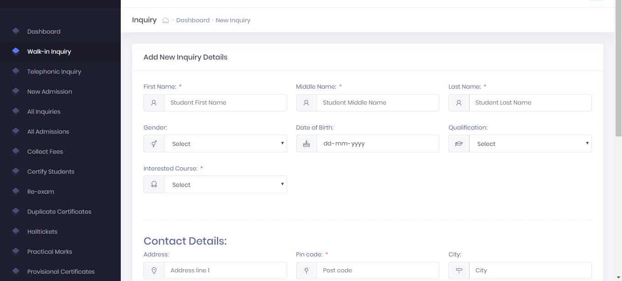Image resolution: width=622 pixels, height=281 pixels.
Task: Go to Certify Students in the sidebar
Action: click(60, 171)
